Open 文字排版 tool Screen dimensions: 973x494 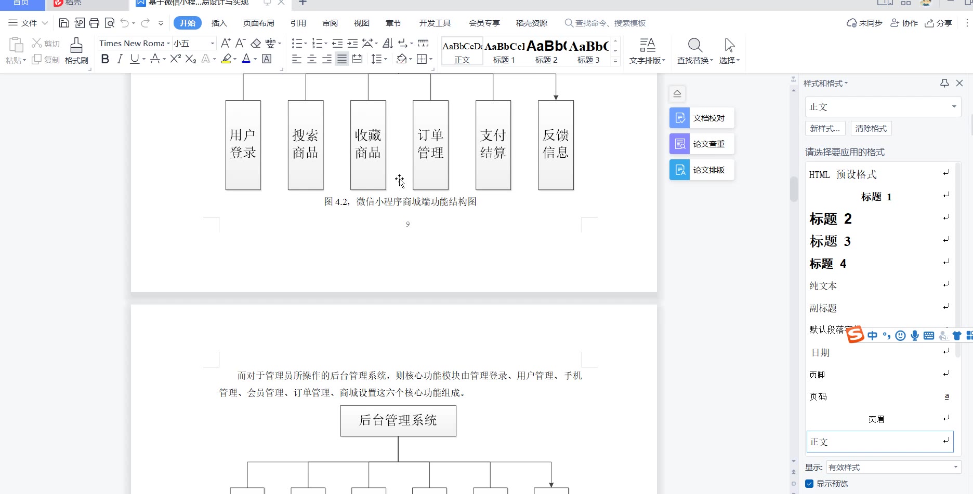click(x=647, y=51)
